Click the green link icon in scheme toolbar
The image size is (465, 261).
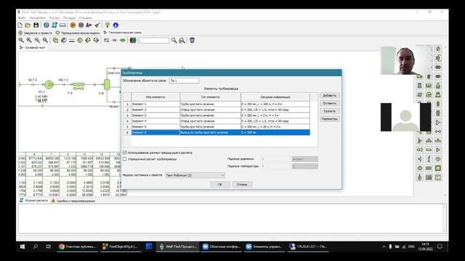123,41
